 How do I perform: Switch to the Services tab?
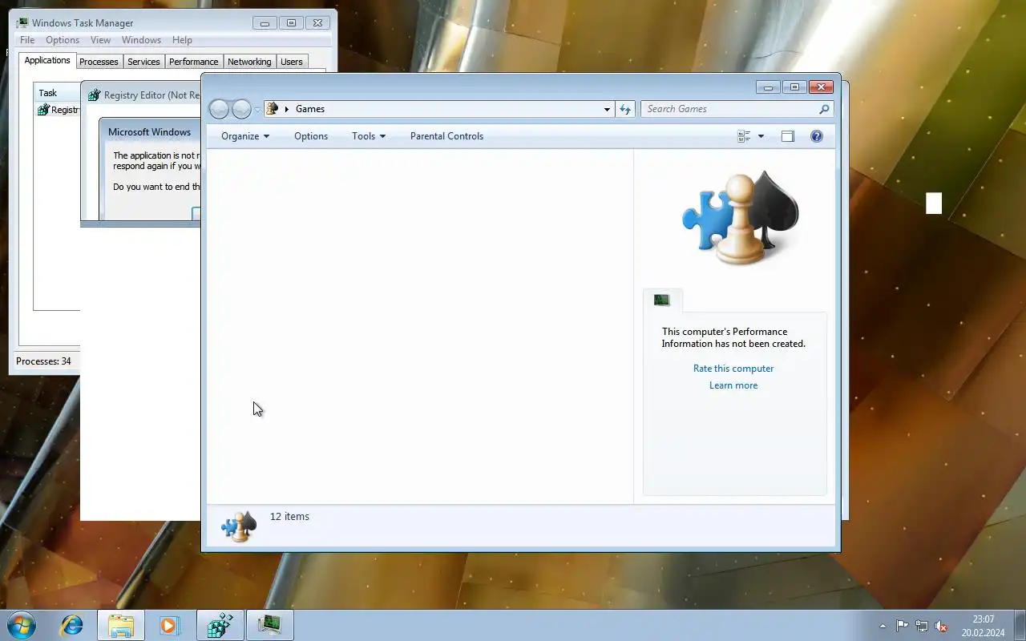pos(143,62)
